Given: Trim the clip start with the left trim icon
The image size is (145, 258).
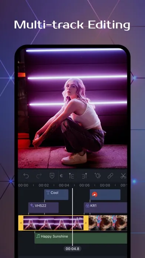Looking at the screenshot, I should click(71, 176).
